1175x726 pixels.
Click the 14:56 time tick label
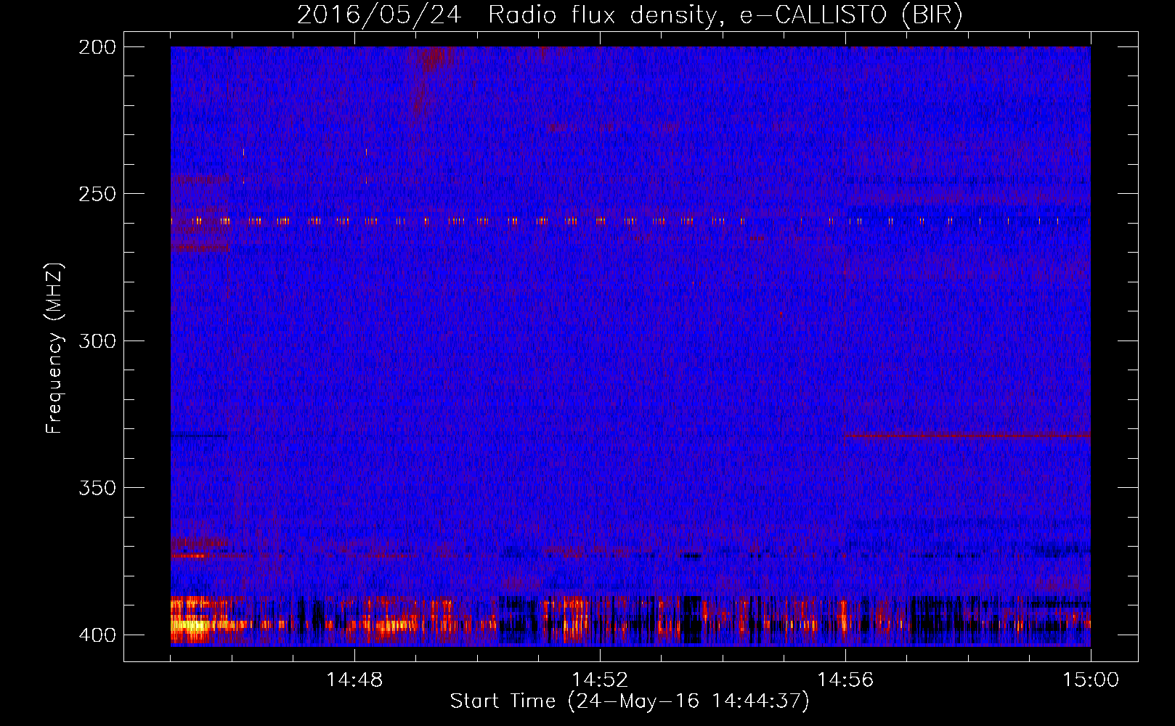click(x=845, y=680)
